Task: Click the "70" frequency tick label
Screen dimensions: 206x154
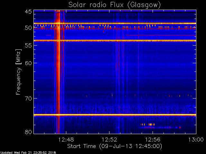Action: coord(28,98)
